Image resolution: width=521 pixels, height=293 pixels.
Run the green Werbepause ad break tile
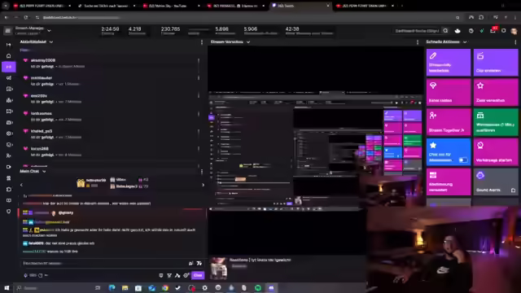tap(496, 122)
